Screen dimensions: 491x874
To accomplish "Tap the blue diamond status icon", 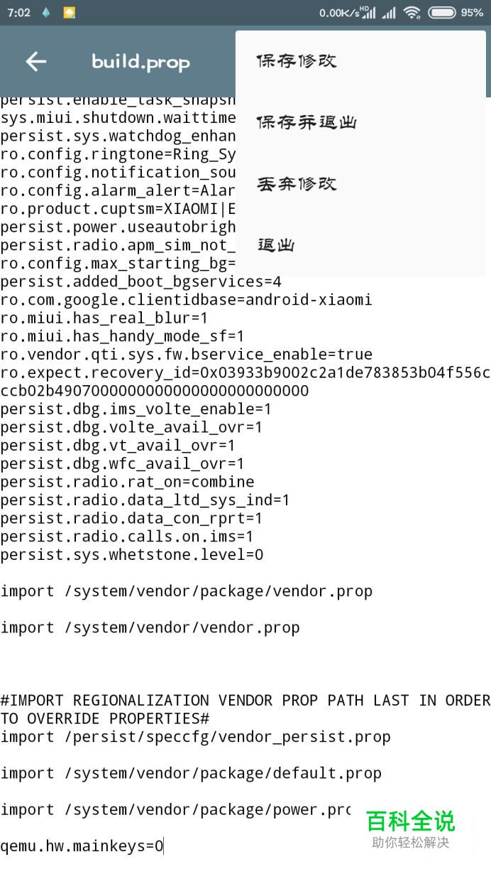I will 46,12.
